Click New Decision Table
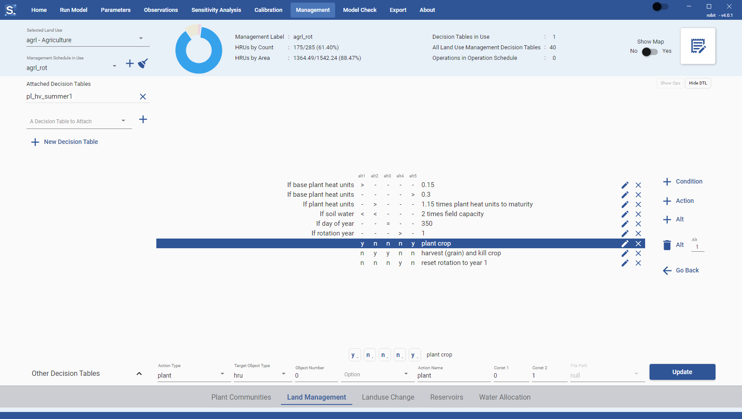The height and width of the screenshot is (419, 742). click(x=65, y=142)
